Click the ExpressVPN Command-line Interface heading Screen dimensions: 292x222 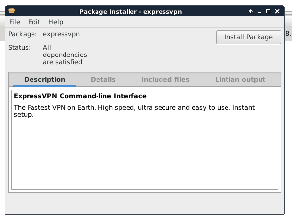(80, 96)
